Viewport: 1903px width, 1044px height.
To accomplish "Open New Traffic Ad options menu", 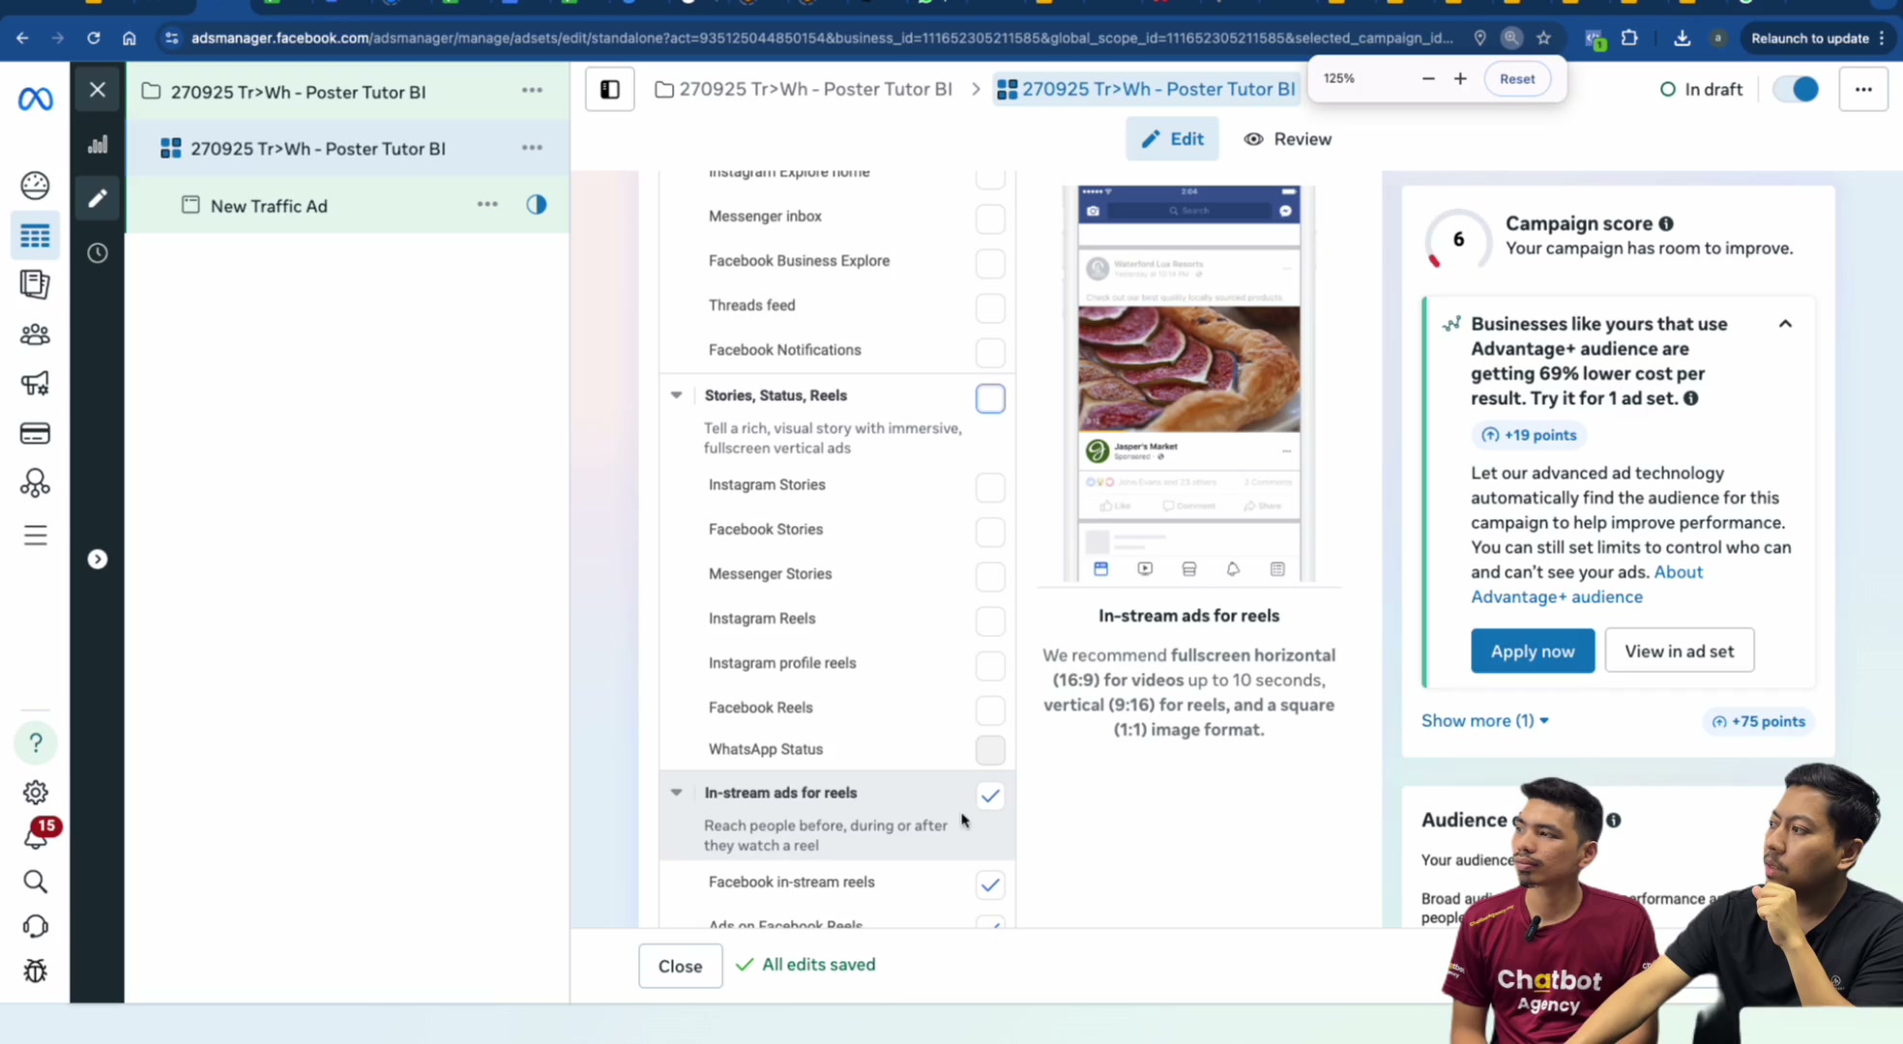I will pos(487,204).
